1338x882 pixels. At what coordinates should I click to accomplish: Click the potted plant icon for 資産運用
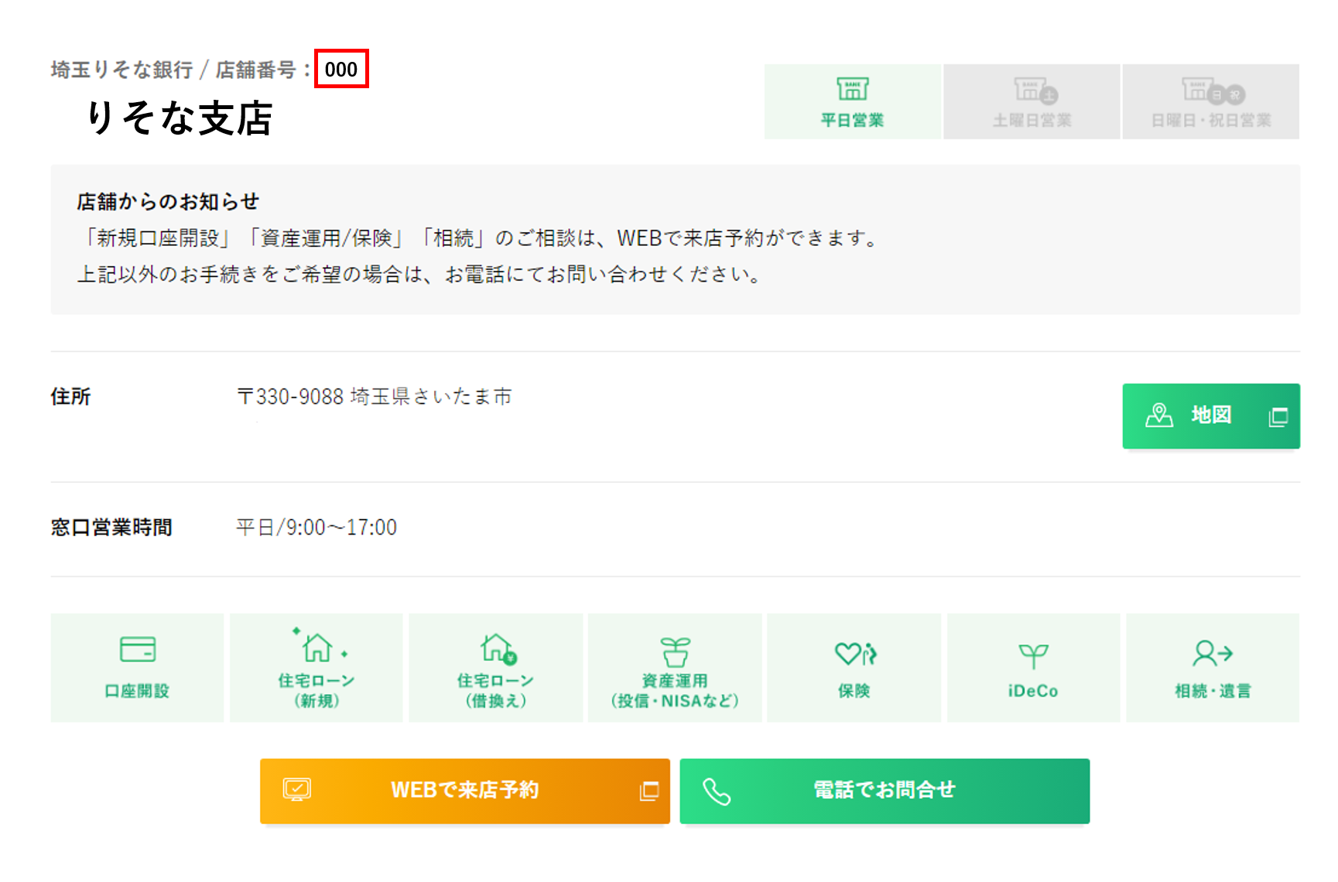tap(675, 651)
